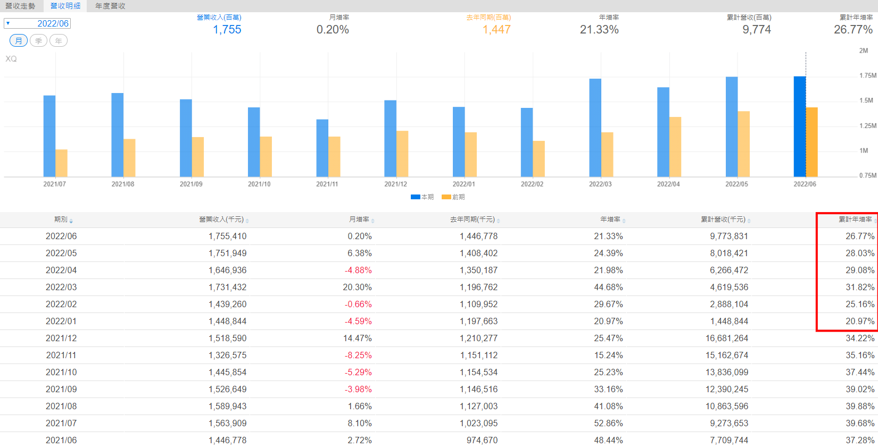Select the 季 quarterly view toggle

[38, 41]
